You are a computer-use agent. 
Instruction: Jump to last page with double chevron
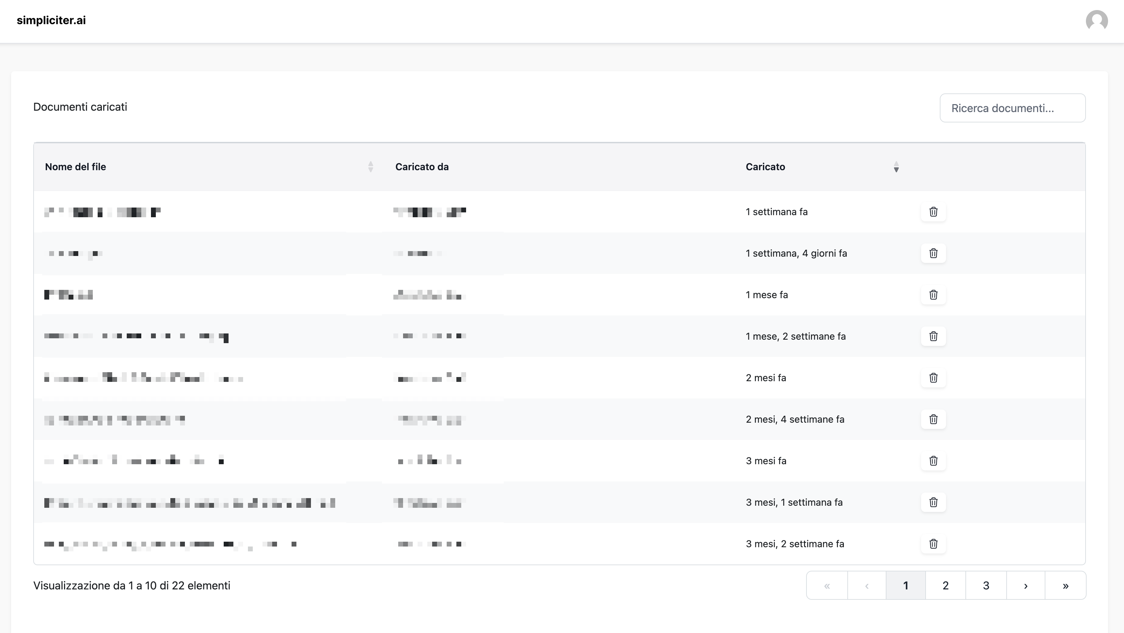[1065, 586]
